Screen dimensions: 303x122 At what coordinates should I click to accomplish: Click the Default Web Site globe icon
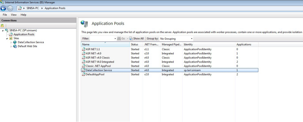(x=15, y=46)
